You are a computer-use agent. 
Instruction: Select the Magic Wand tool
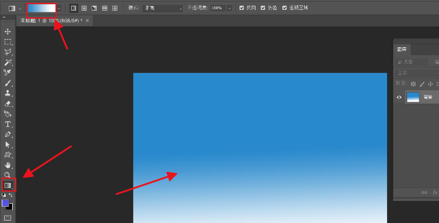(x=8, y=62)
